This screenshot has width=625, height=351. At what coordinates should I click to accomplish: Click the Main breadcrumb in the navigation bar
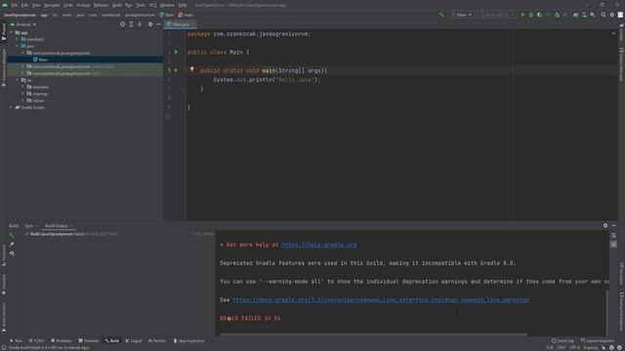(167, 15)
